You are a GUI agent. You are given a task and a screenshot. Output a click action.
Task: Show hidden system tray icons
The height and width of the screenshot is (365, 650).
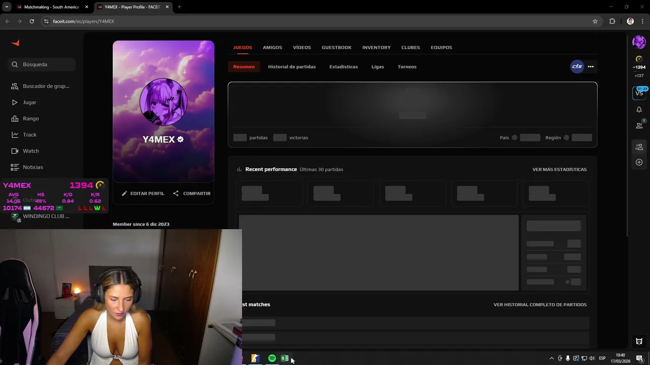[x=551, y=358]
